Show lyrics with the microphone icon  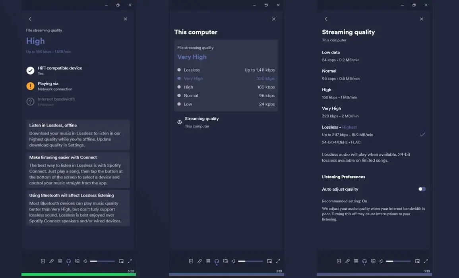click(51, 261)
